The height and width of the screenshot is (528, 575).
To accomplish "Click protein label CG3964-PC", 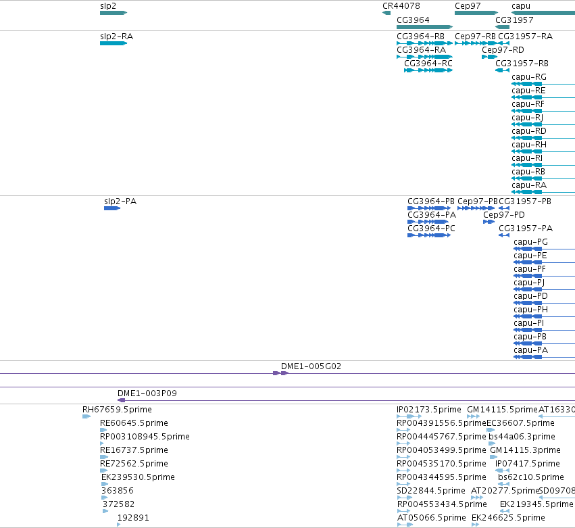I will [x=431, y=229].
